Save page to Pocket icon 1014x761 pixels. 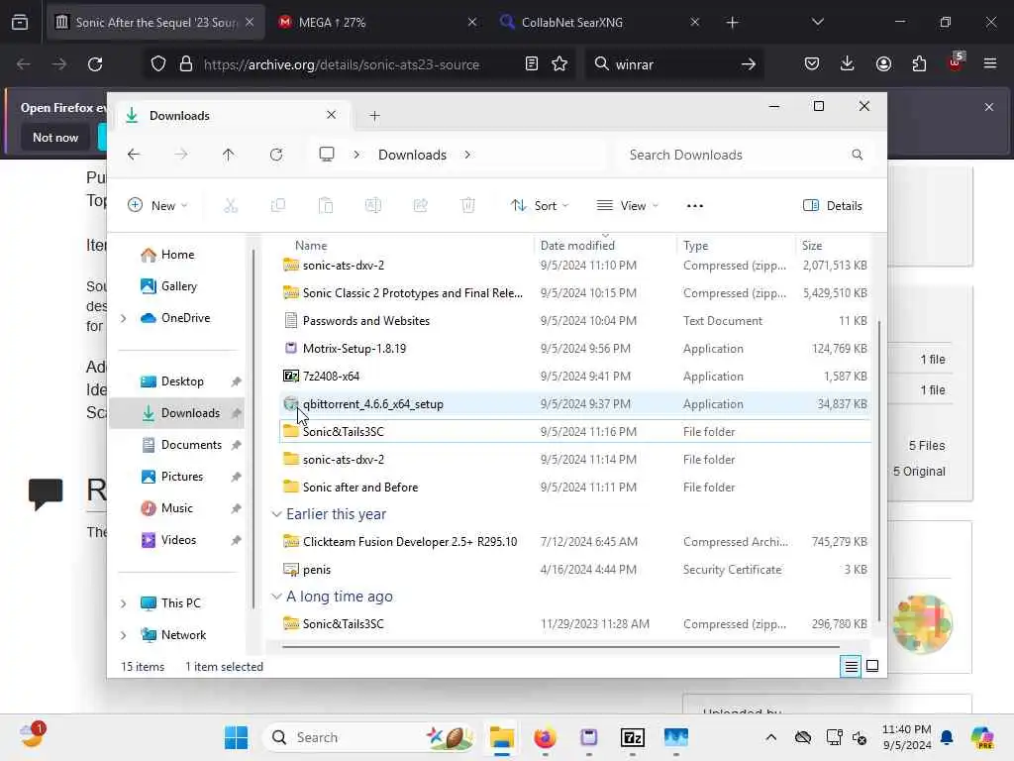coord(812,64)
